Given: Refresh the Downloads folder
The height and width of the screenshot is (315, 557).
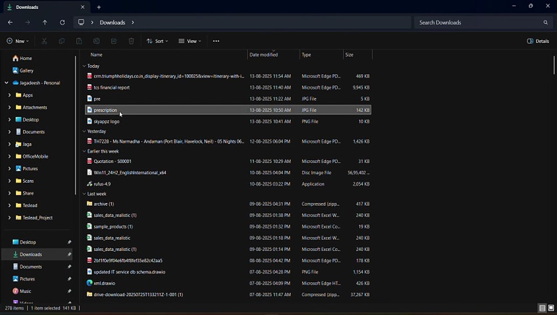Looking at the screenshot, I should 62,22.
